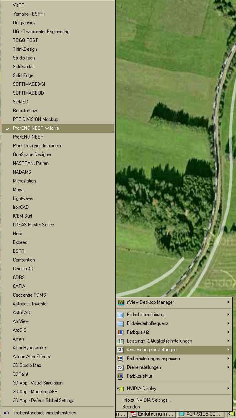Screen dimensions: 236x418
Task: Choose the Farbkorrektur menu entry
Action: coord(174,376)
